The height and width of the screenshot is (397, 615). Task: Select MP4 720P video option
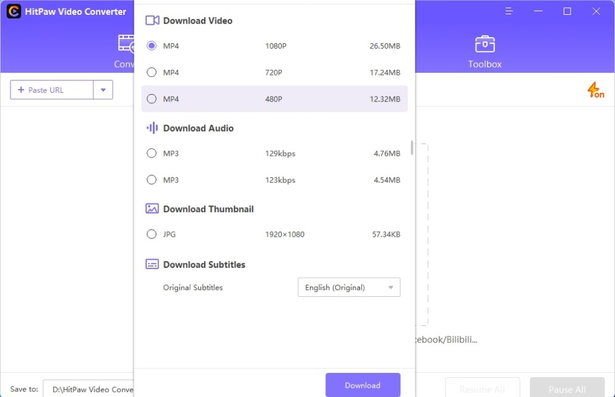152,72
